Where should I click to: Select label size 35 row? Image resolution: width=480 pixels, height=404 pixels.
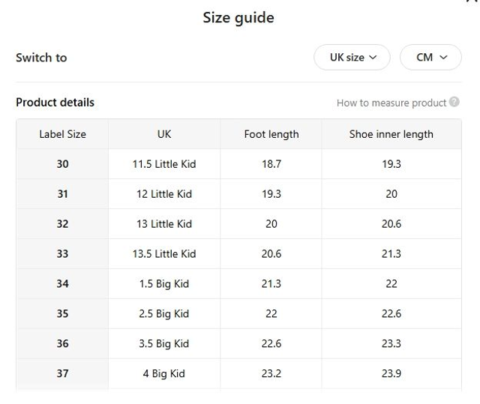(62, 314)
